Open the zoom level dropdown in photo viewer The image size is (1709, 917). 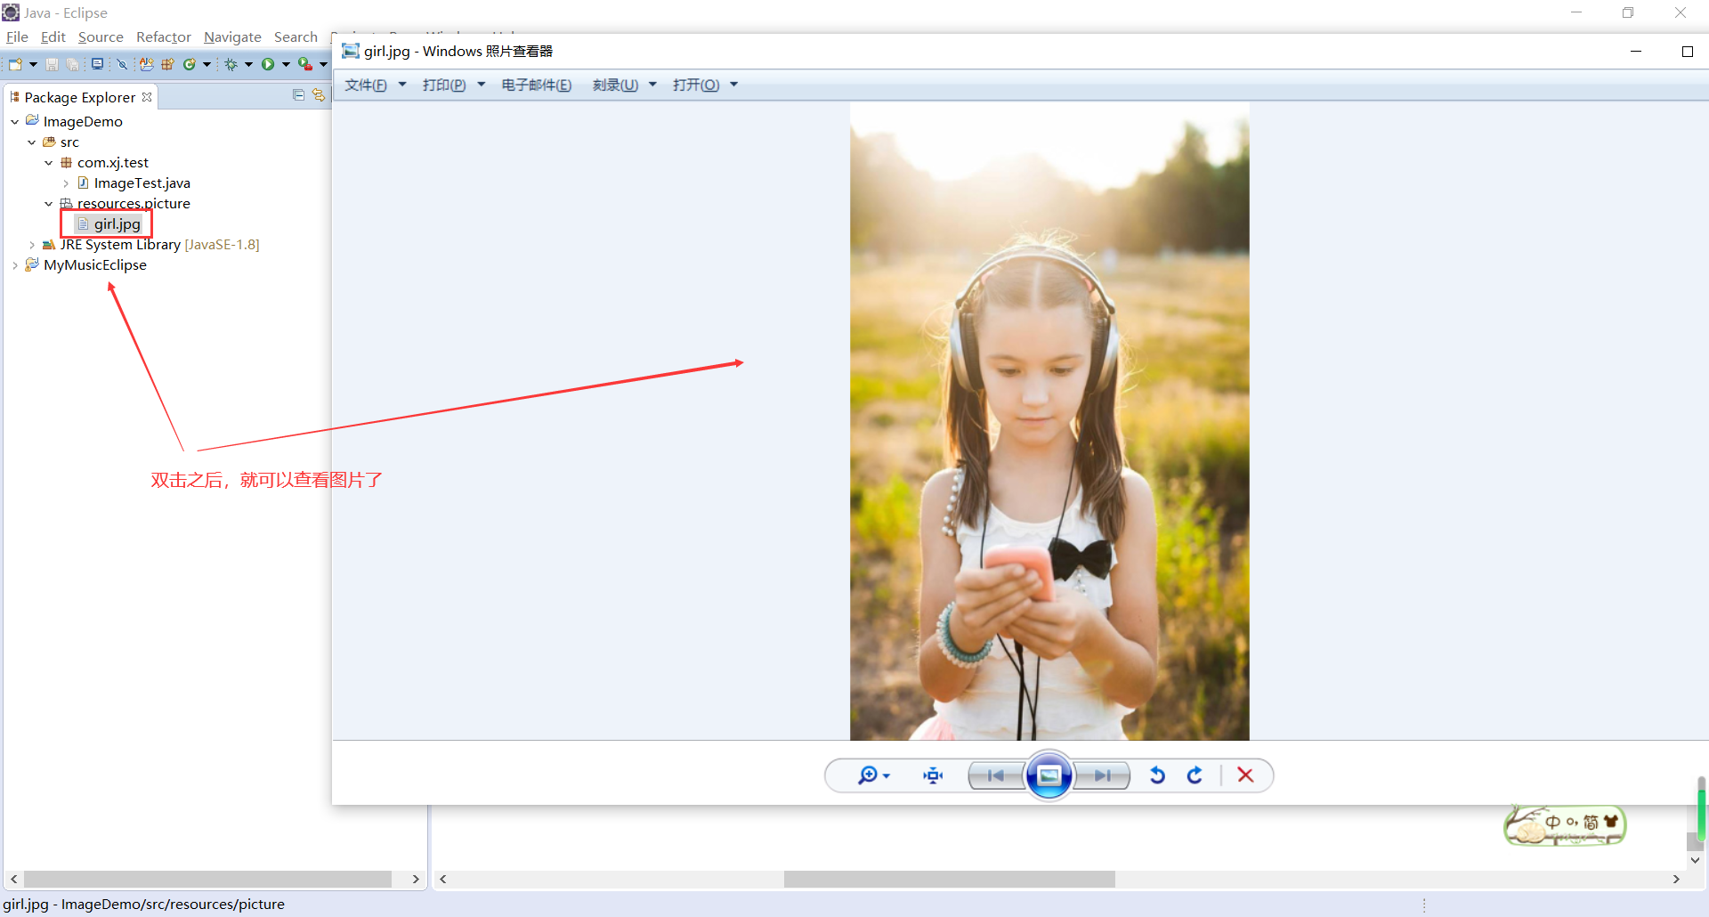point(886,775)
